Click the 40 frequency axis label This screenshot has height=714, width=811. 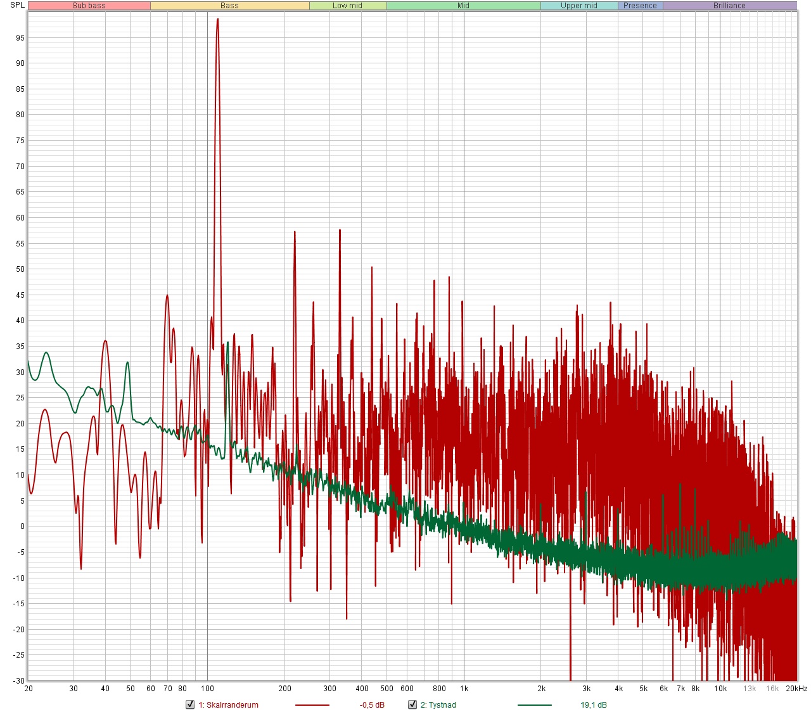point(105,689)
